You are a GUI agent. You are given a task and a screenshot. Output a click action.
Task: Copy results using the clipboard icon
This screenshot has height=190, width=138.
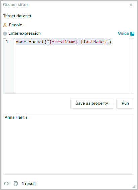pos(16,184)
